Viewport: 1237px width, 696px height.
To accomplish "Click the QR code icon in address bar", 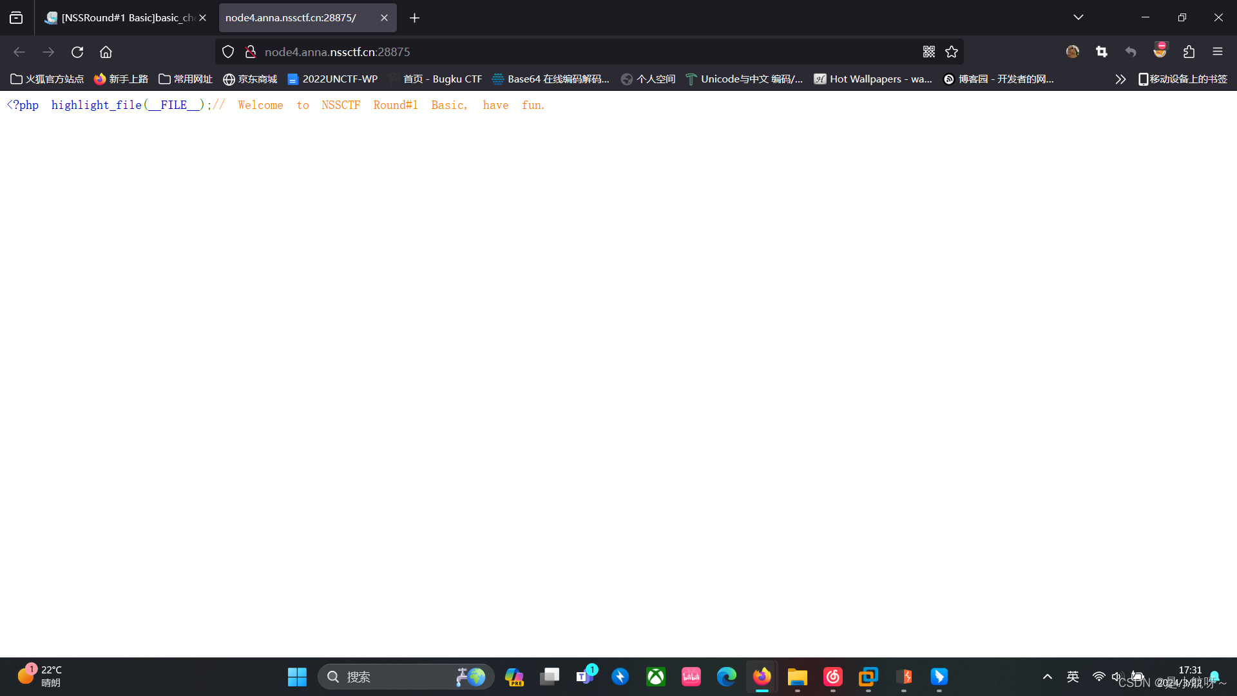I will point(928,52).
